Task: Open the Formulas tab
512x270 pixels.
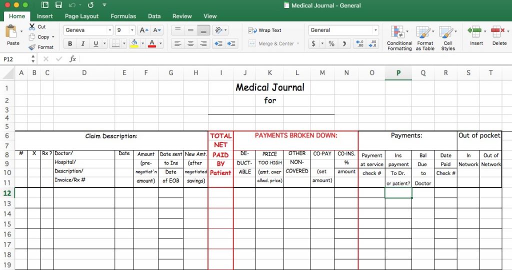Action: click(123, 16)
